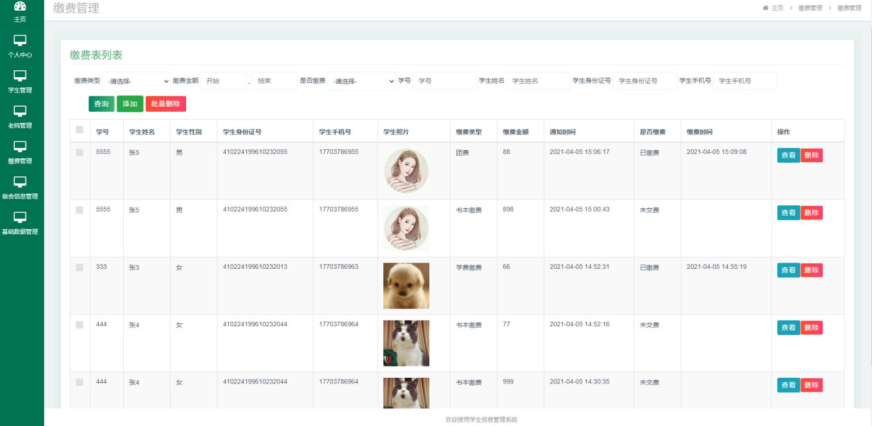Click the red 批量删除 button
The image size is (872, 426).
tap(166, 104)
